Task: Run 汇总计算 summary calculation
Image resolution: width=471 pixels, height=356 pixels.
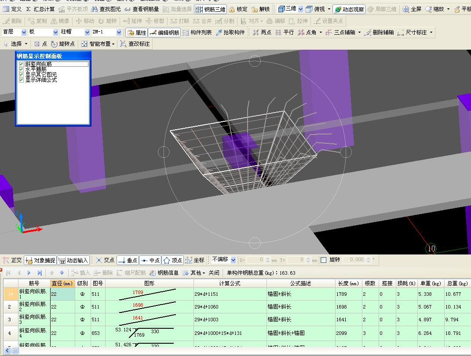Action: click(x=40, y=9)
